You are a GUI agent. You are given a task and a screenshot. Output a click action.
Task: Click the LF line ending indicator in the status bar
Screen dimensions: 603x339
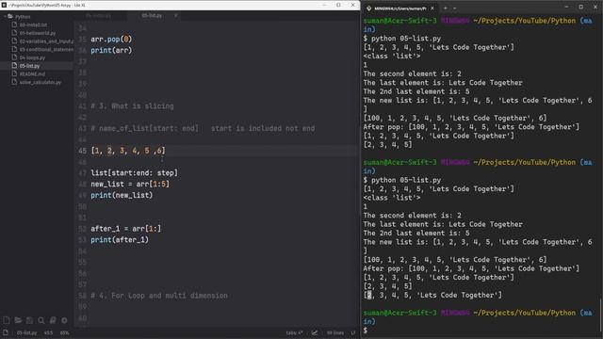point(353,332)
